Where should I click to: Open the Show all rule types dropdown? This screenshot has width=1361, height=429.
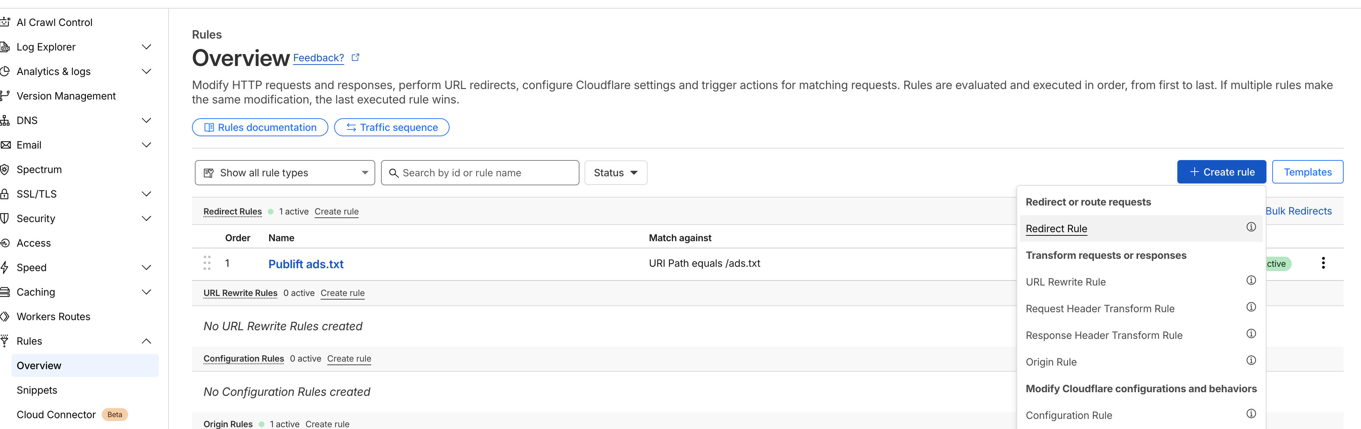[285, 173]
